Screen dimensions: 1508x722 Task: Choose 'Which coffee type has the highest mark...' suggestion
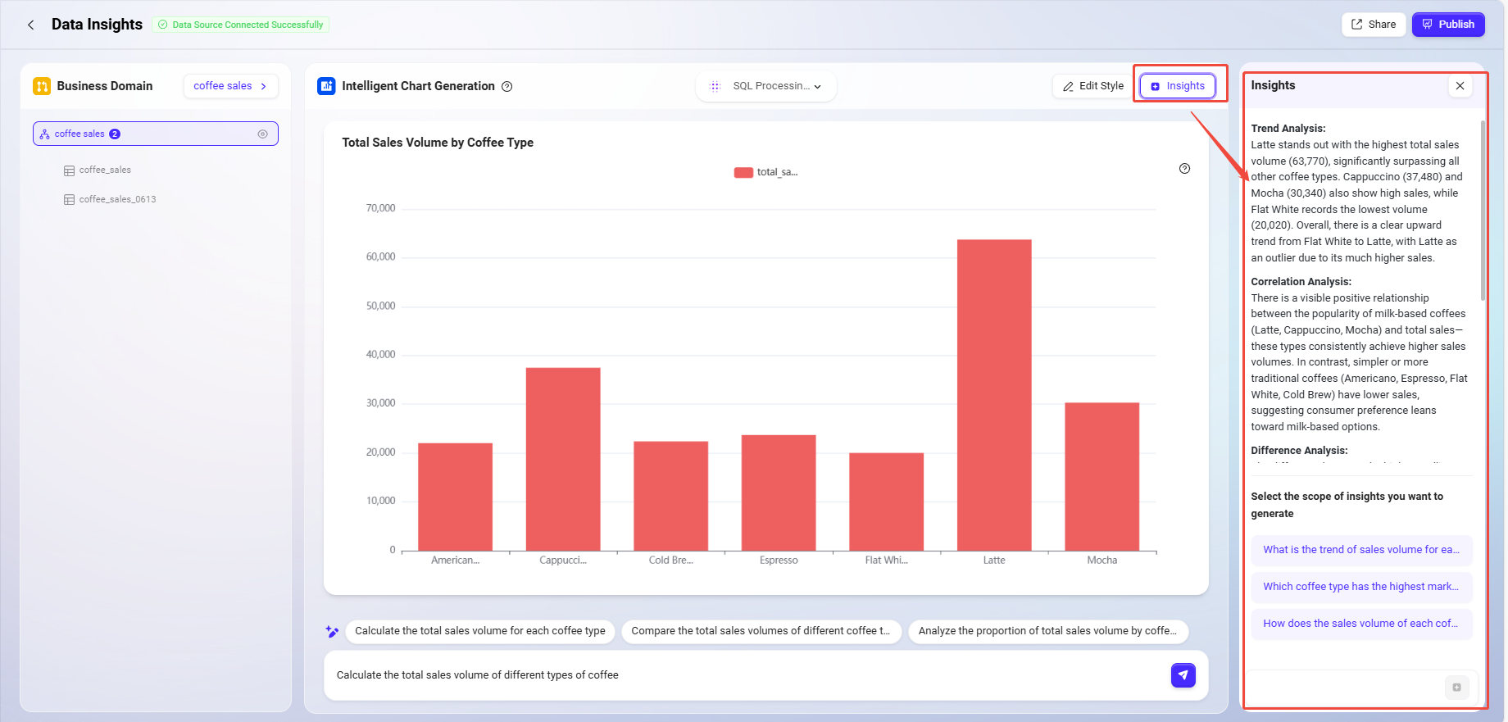1360,587
